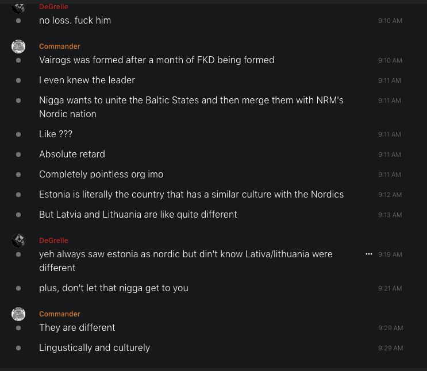Click Commander's avatar above the Vairogs message
The height and width of the screenshot is (371, 427).
coord(18,47)
